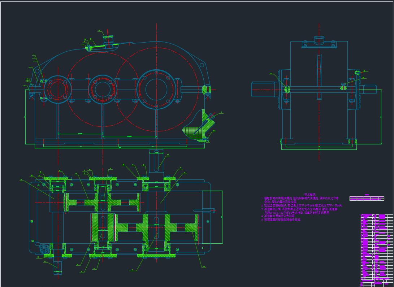Select the large right bearing cap circle
The image size is (394, 287).
point(156,89)
